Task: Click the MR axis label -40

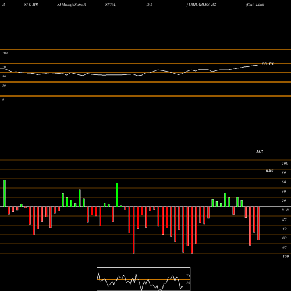Action: tap(284, 229)
